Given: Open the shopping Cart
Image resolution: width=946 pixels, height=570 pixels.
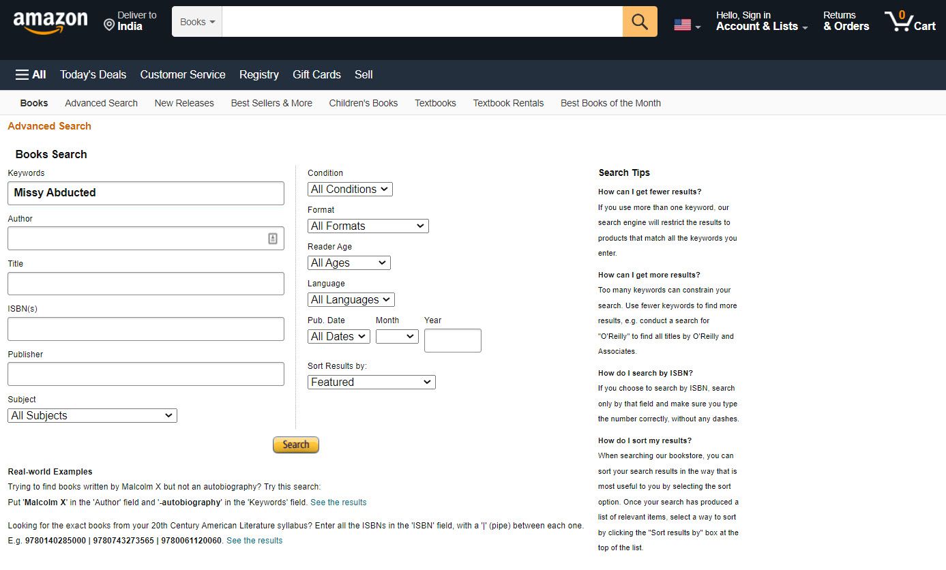Looking at the screenshot, I should click(x=910, y=22).
